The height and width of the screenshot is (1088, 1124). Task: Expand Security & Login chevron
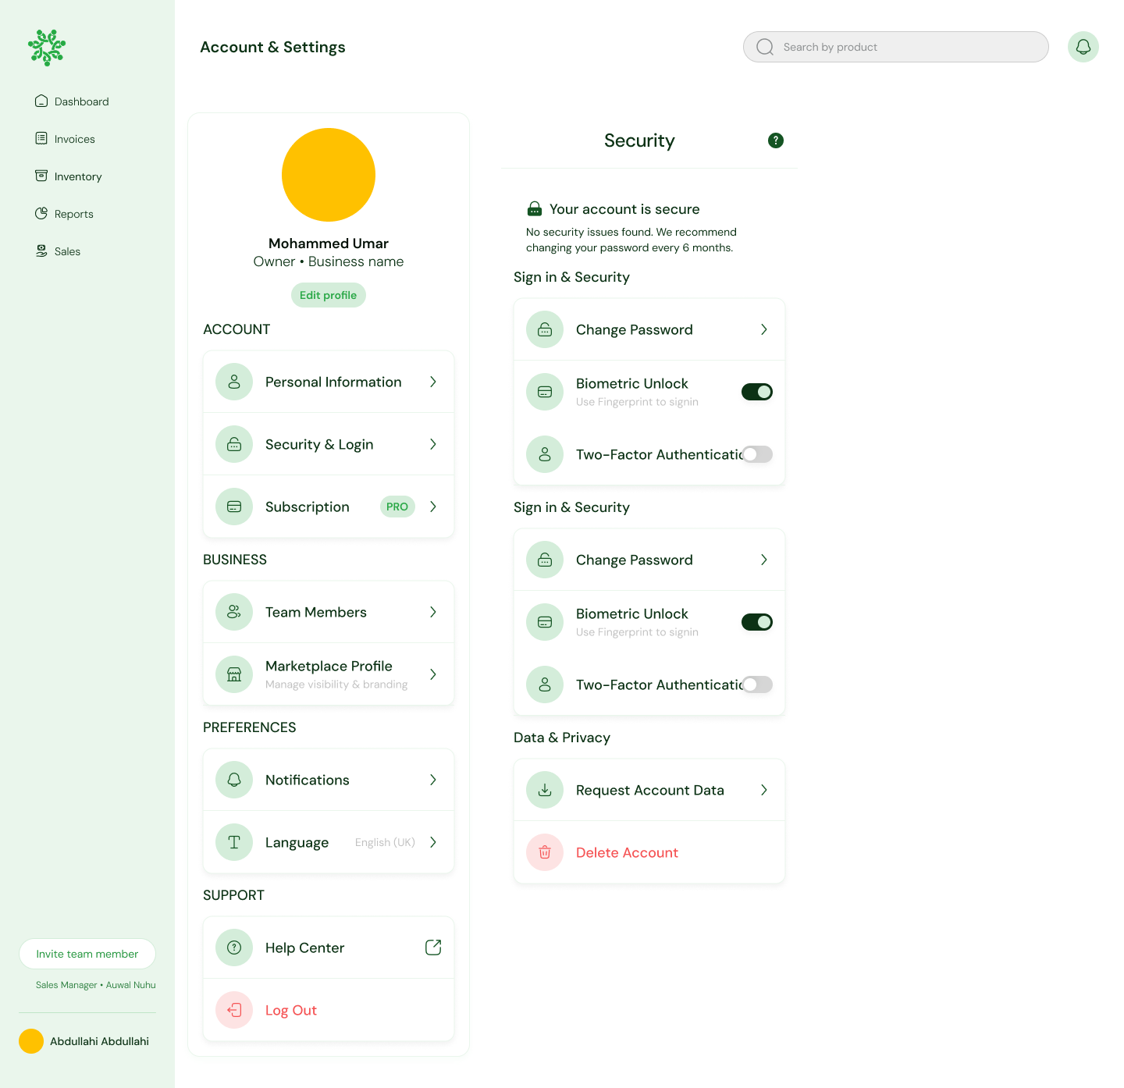[433, 444]
